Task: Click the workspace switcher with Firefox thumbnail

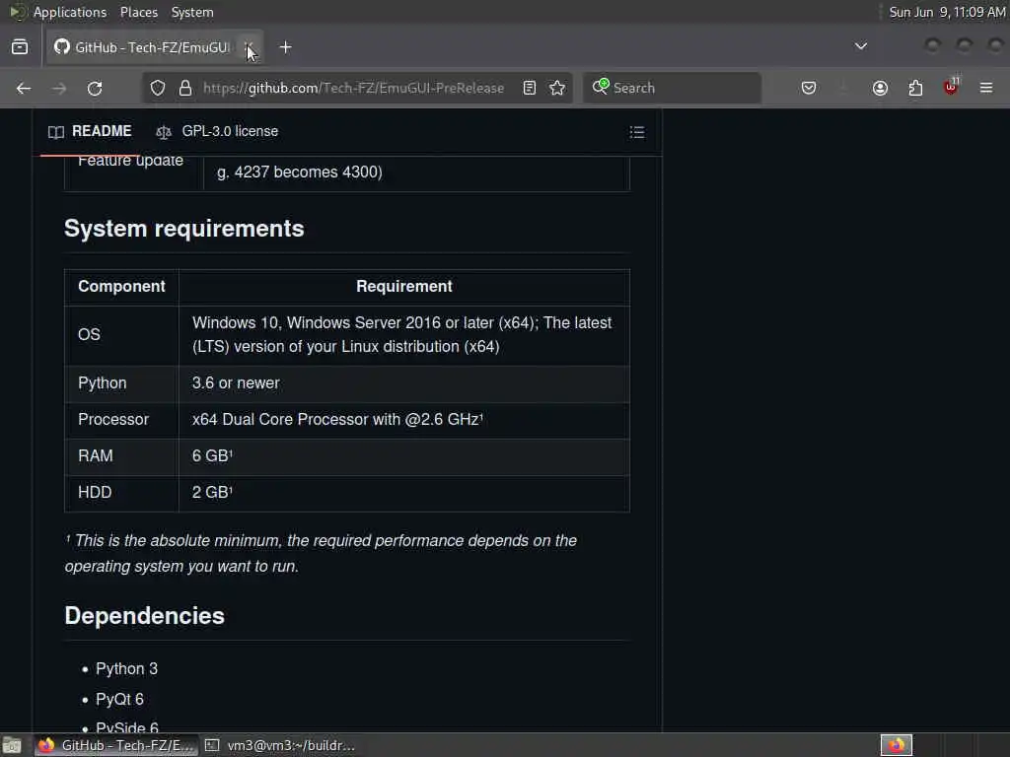Action: click(x=897, y=745)
